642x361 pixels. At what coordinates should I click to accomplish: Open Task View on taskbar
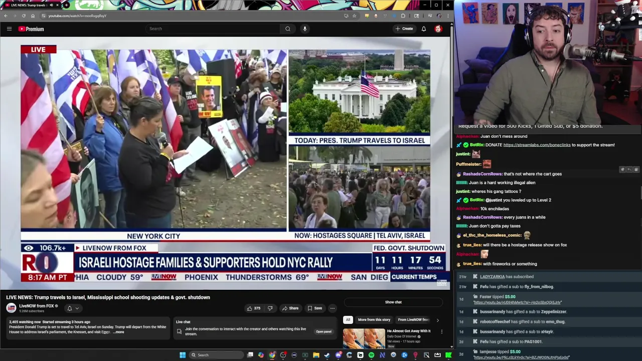[250, 355]
